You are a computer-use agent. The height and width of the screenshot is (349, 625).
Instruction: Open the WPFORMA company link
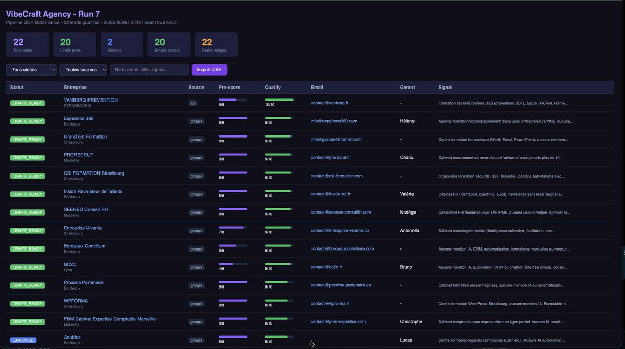point(76,301)
